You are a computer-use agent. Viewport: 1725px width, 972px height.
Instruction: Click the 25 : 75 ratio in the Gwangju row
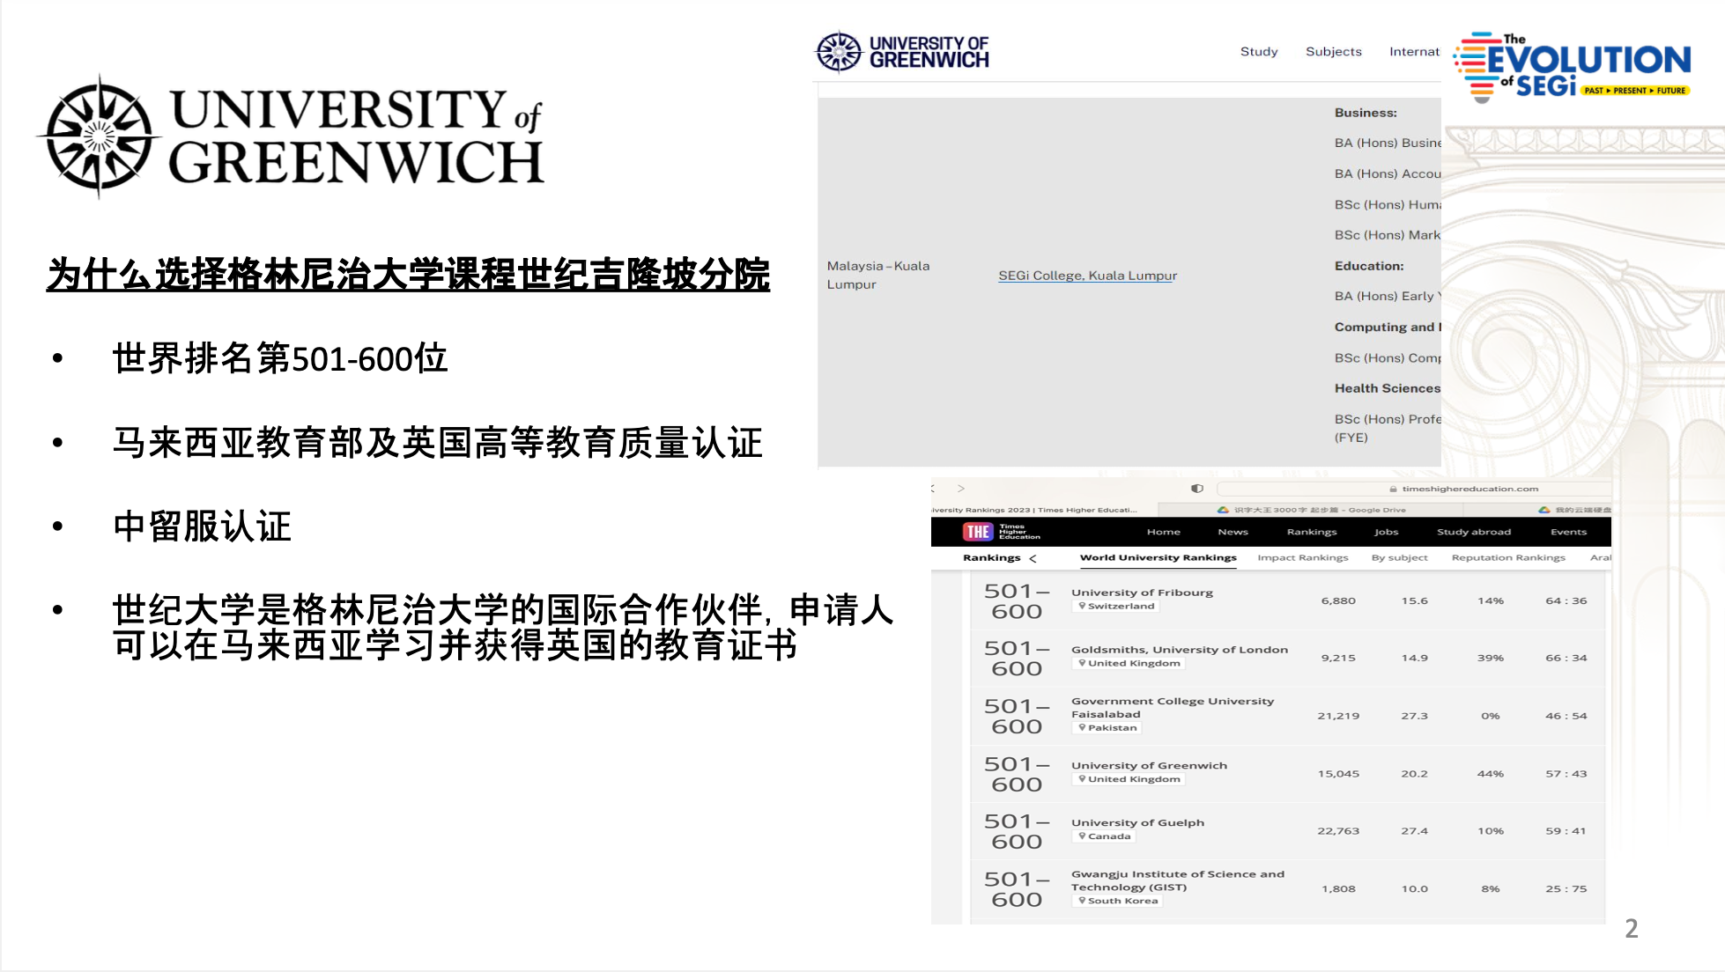(1566, 889)
